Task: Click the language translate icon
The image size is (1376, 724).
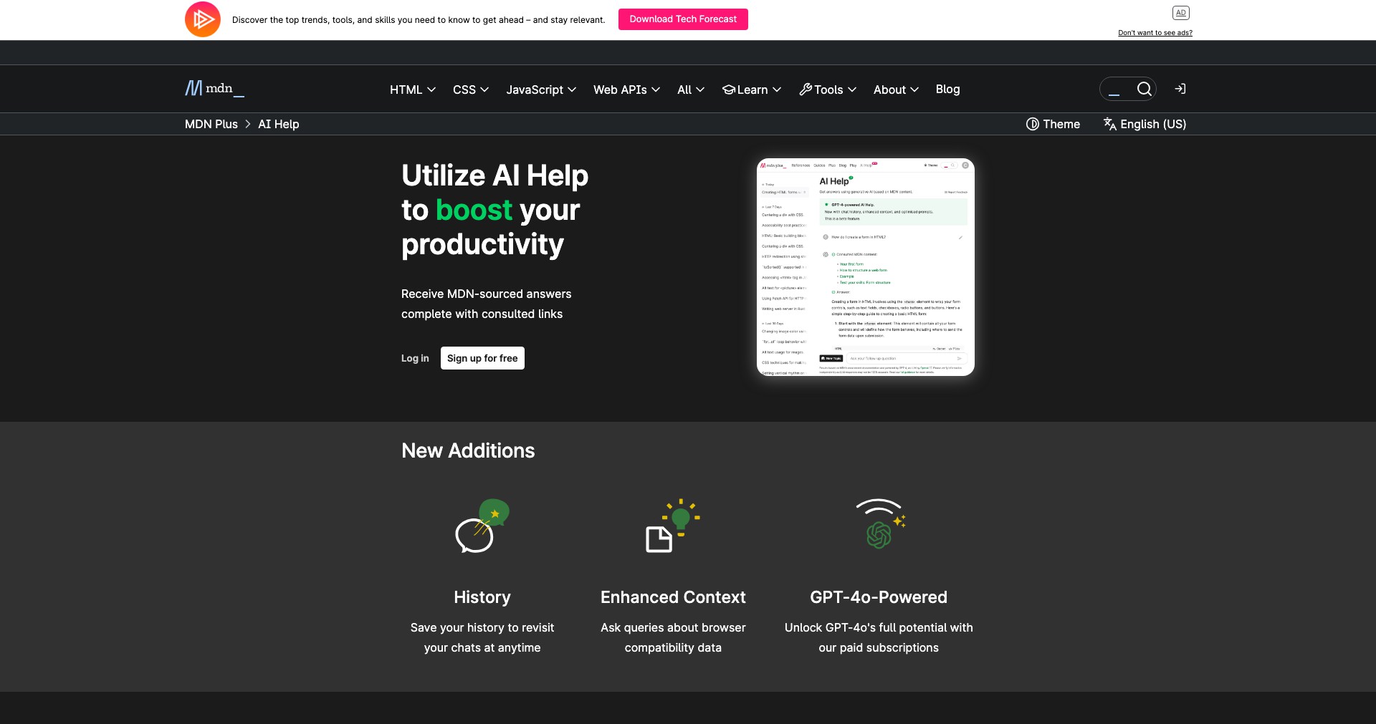Action: (1110, 124)
